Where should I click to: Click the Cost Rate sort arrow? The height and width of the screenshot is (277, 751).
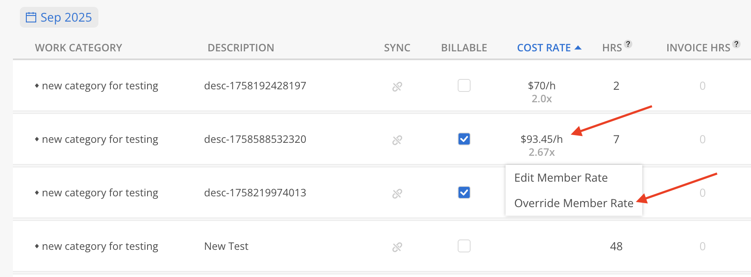tap(578, 48)
